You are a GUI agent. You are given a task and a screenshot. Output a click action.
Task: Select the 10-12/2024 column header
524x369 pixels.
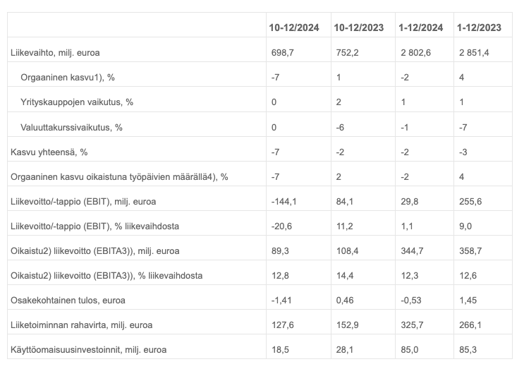294,28
